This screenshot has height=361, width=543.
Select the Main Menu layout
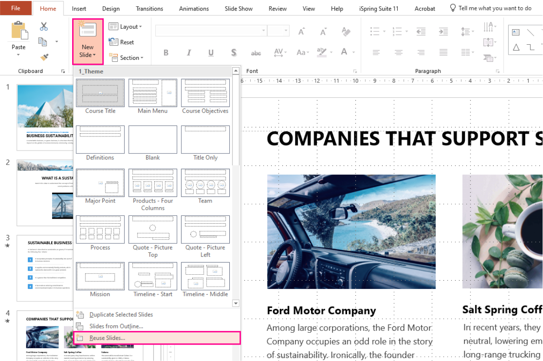tap(153, 97)
